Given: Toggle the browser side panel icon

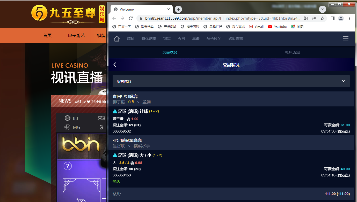Looking at the screenshot, I should point(333,18).
